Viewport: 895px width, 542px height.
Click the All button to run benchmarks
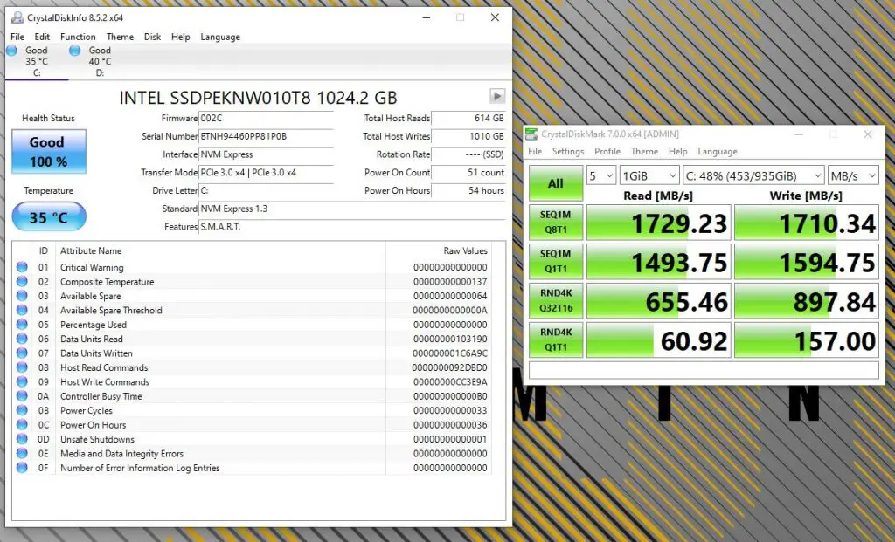(x=555, y=183)
